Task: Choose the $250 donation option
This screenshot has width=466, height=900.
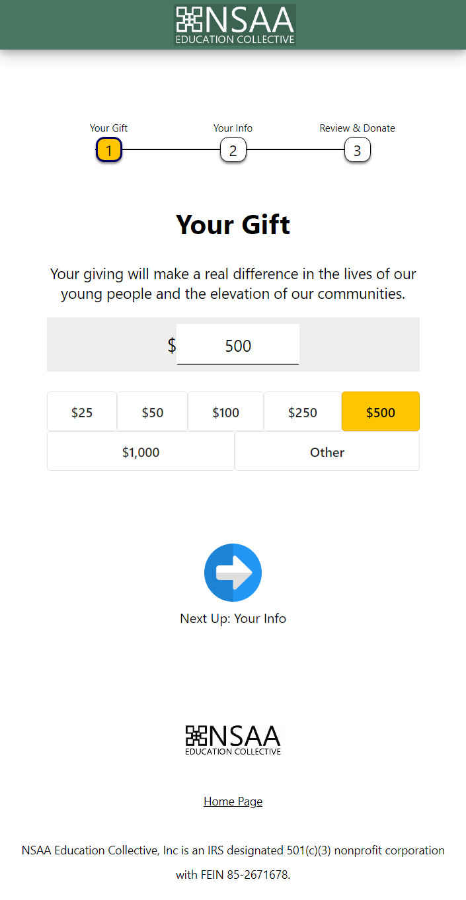Action: coord(302,412)
